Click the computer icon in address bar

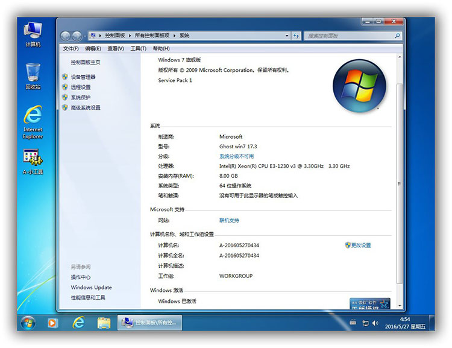tap(93, 36)
